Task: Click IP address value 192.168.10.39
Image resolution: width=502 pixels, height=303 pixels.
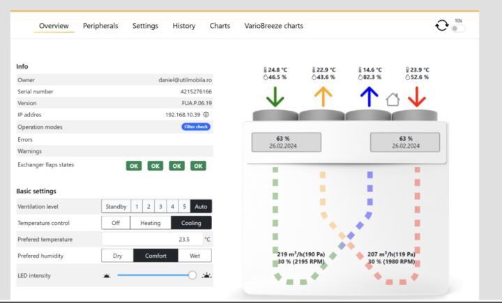Action: pyautogui.click(x=183, y=114)
